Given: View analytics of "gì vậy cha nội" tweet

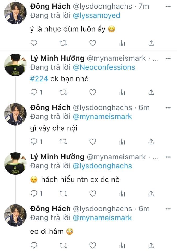Looking at the screenshot, I should point(122,141).
